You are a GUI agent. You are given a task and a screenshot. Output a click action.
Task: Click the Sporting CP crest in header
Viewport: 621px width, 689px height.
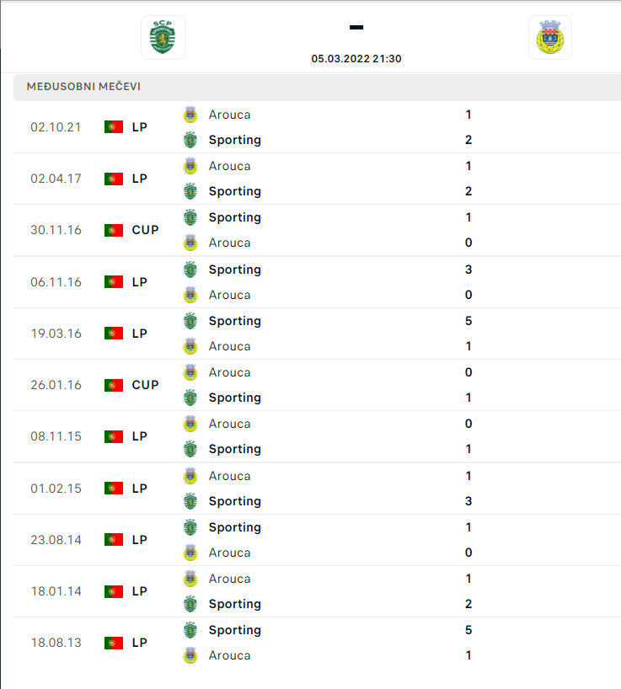click(163, 37)
